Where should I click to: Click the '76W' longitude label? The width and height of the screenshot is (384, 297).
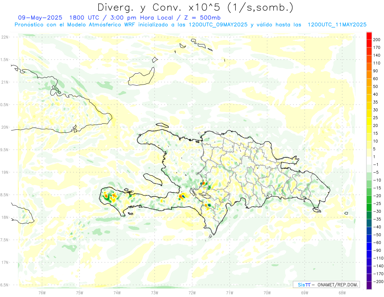(42, 293)
